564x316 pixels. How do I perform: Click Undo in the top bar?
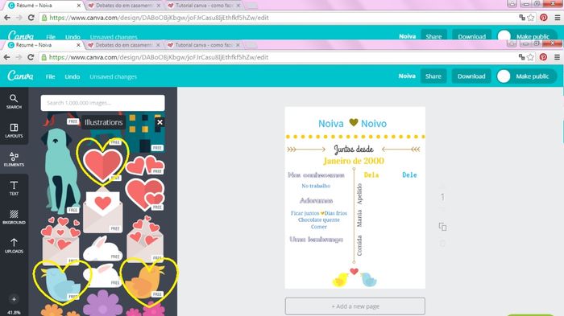point(73,76)
